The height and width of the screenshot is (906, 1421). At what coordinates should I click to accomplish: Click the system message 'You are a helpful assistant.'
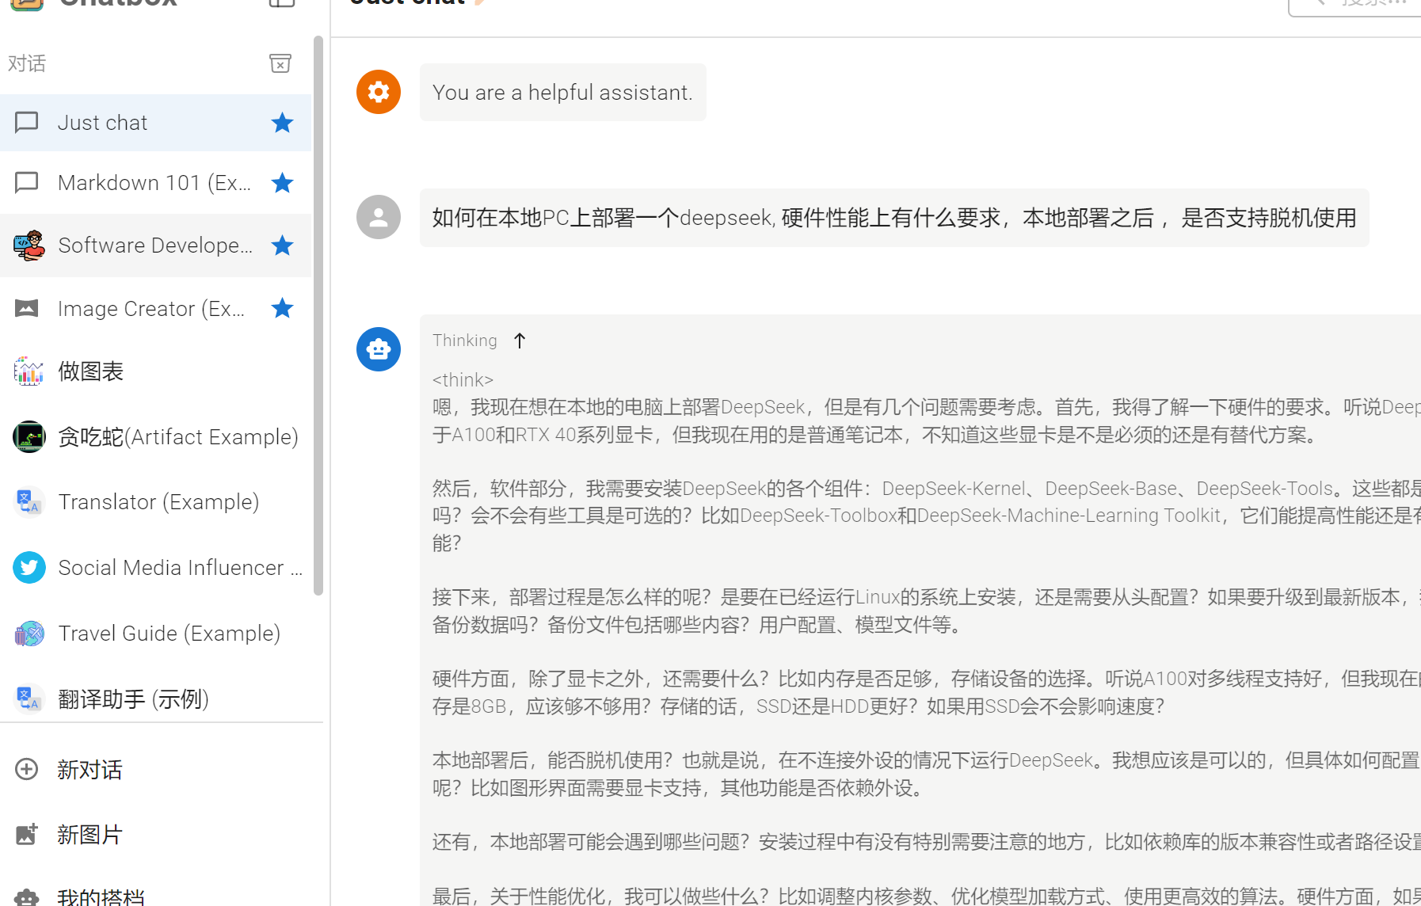pyautogui.click(x=562, y=93)
